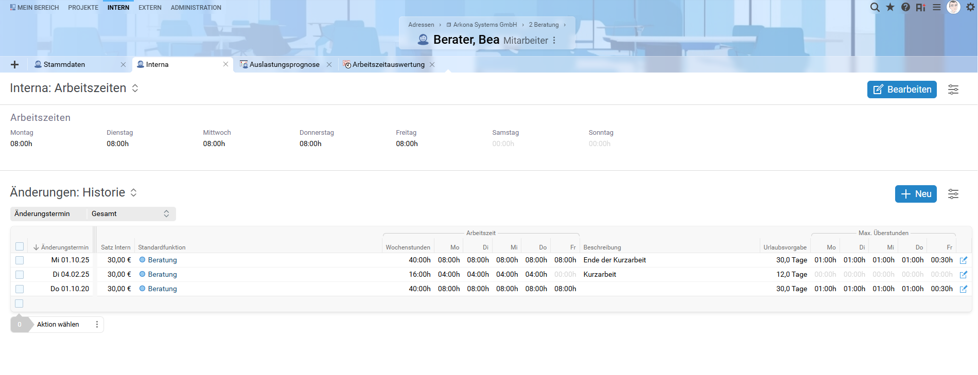Open the Änderungstermin Gesamt dropdown
This screenshot has height=375, width=978.
point(130,214)
